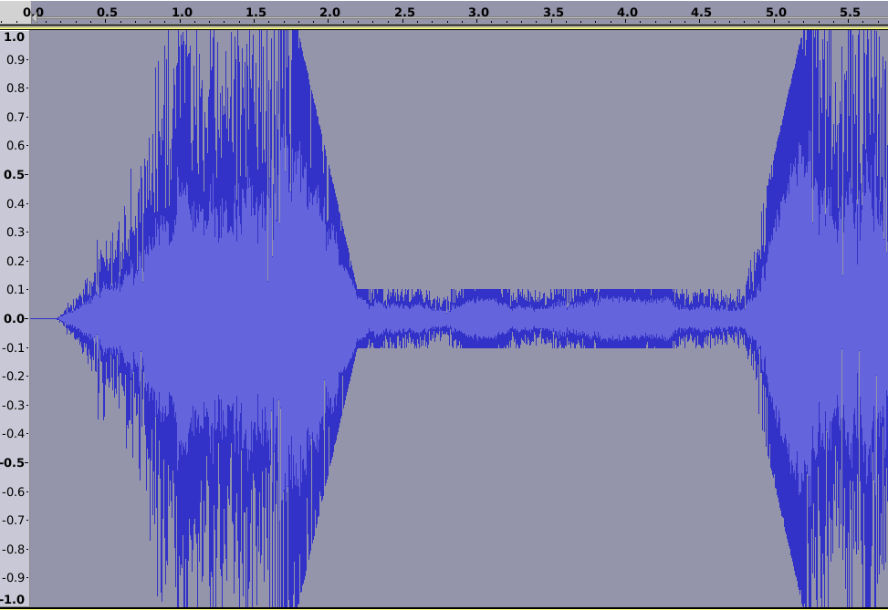Click the 0.8 value on vertical amplitude scale
The width and height of the screenshot is (888, 610).
[x=16, y=88]
